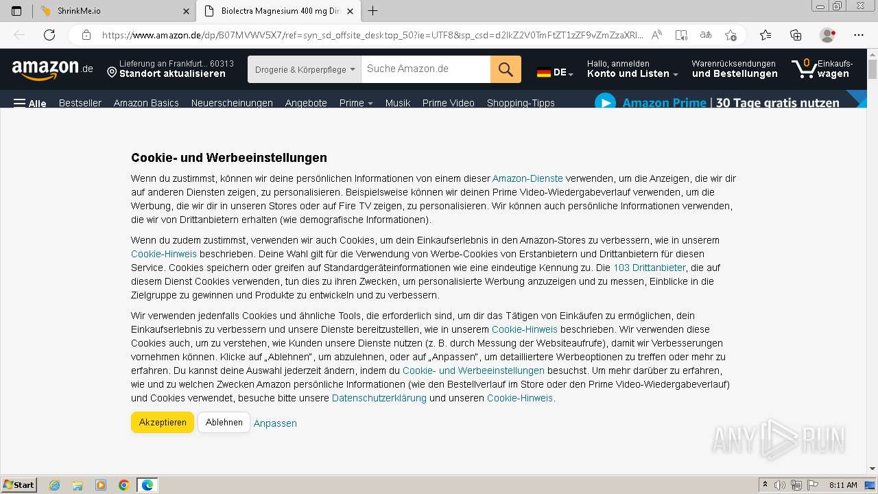Viewport: 878px width, 494px height.
Task: Open the 103 Drittanbieter link
Action: tap(649, 268)
